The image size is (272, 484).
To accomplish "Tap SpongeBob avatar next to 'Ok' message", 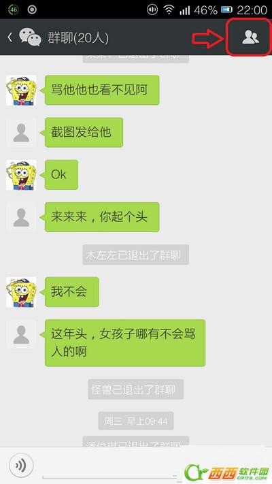I will 21,175.
